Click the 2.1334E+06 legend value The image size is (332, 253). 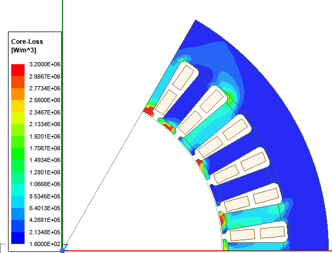point(45,124)
